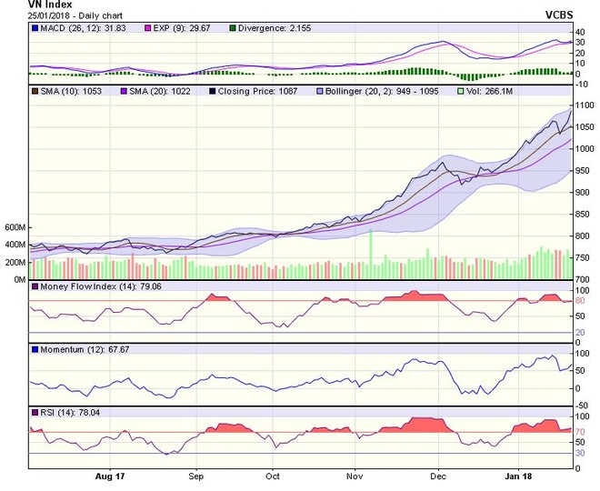Select the purple SMA (20) legend marker

pos(124,91)
